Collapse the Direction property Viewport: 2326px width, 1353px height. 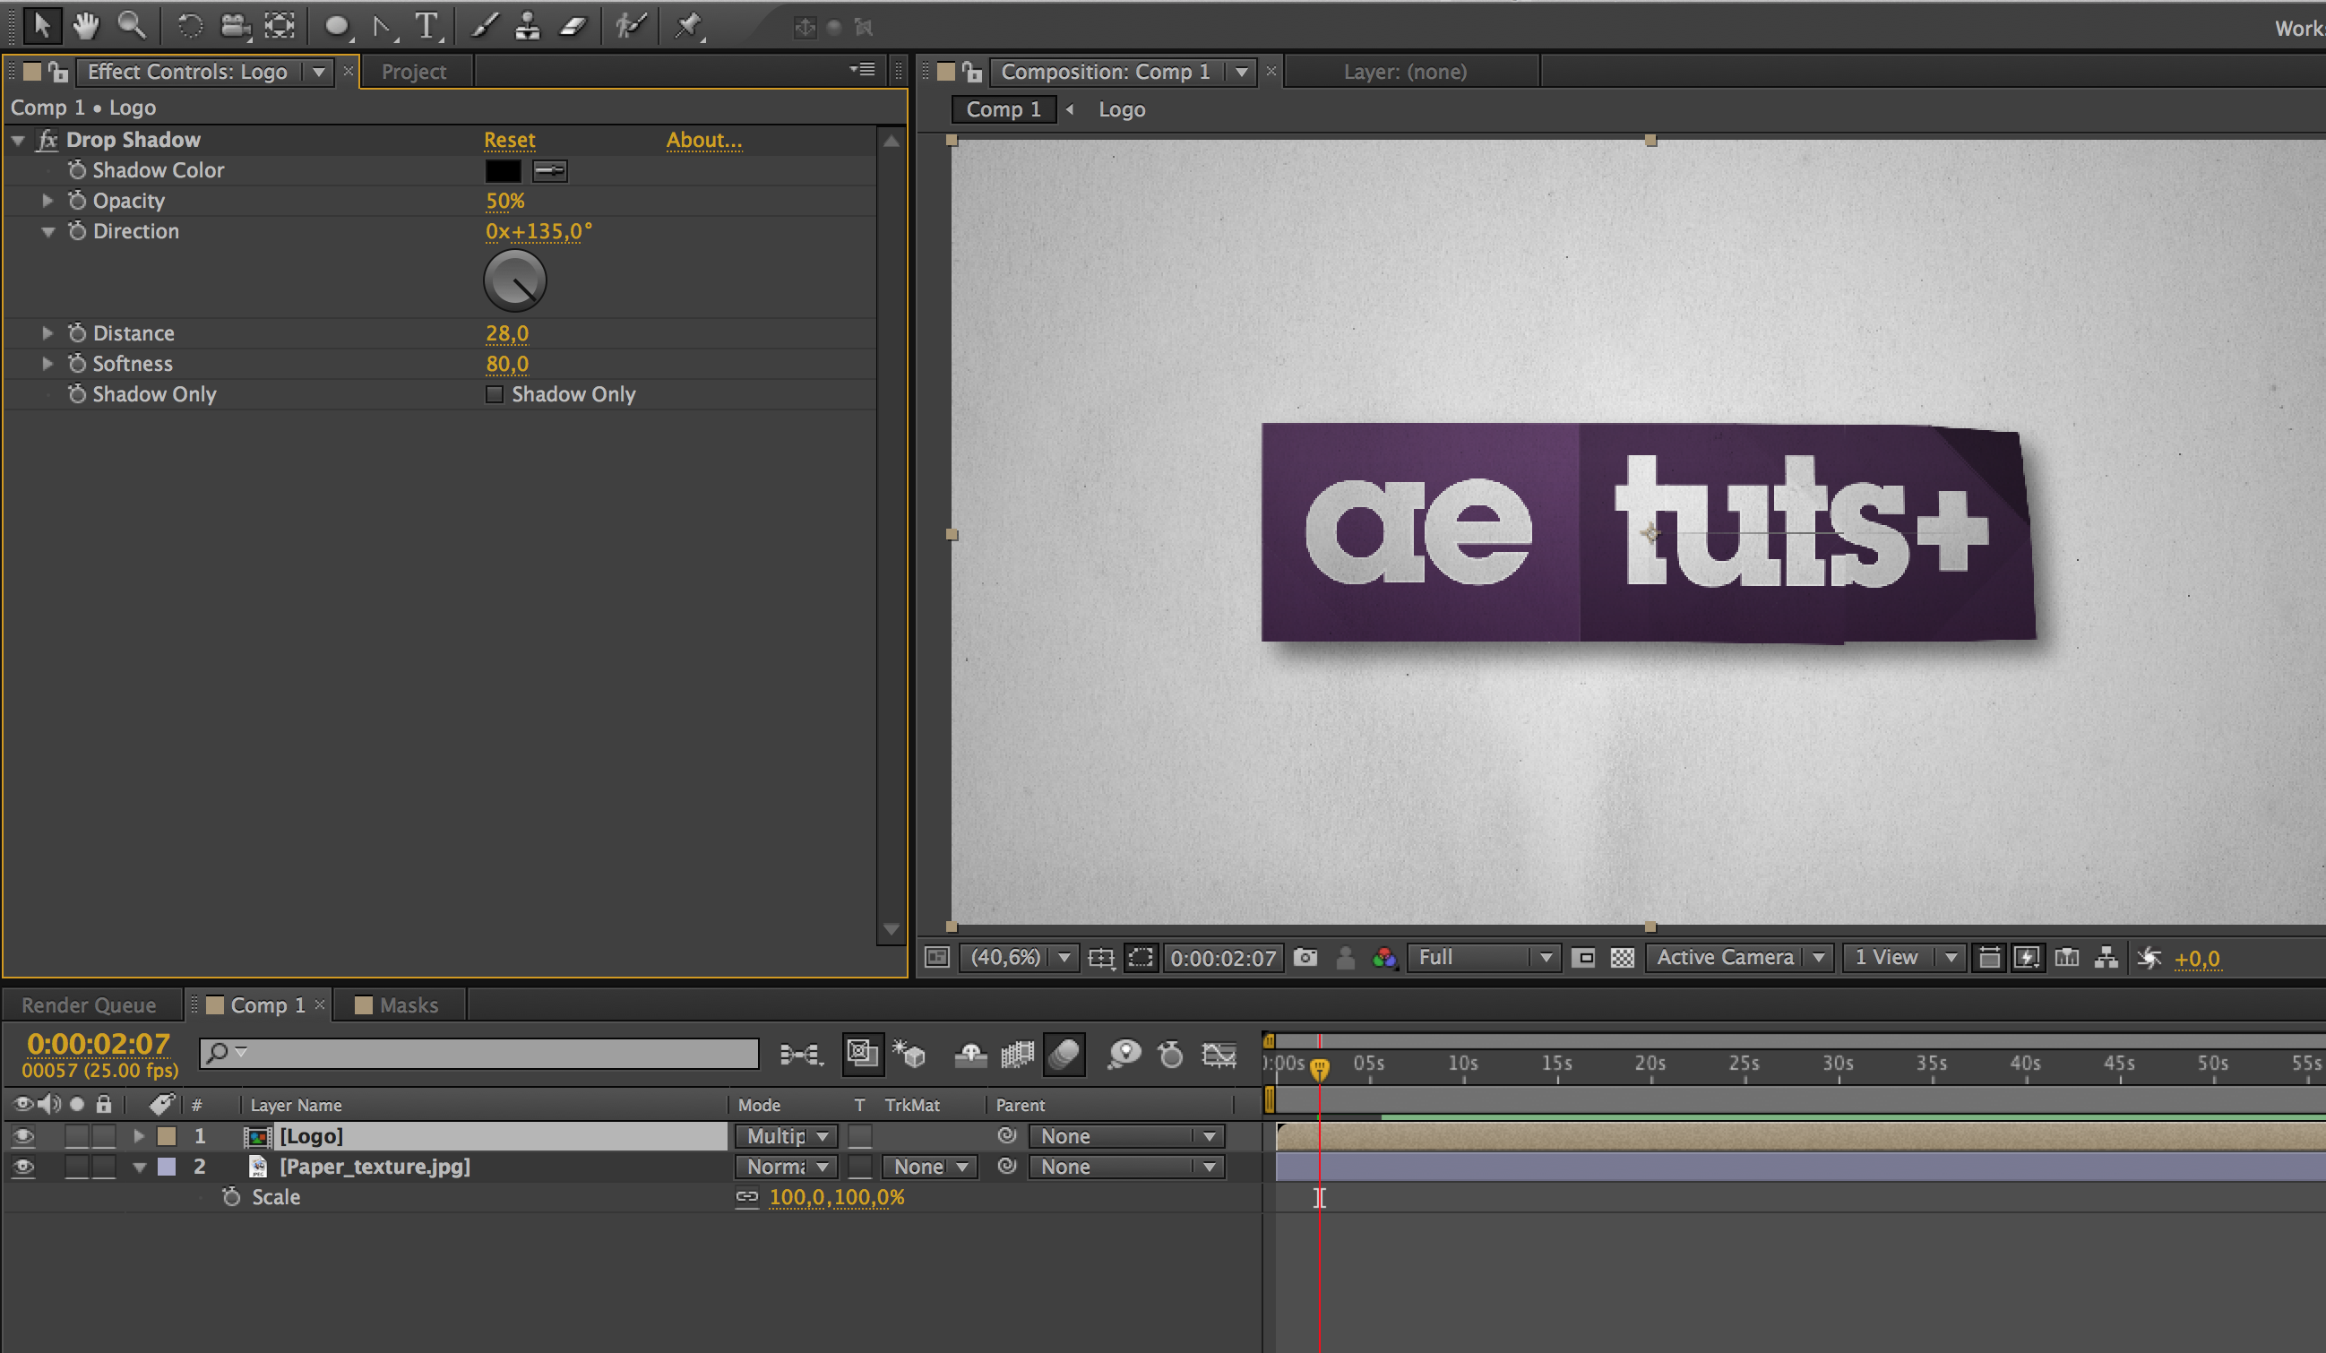click(48, 232)
